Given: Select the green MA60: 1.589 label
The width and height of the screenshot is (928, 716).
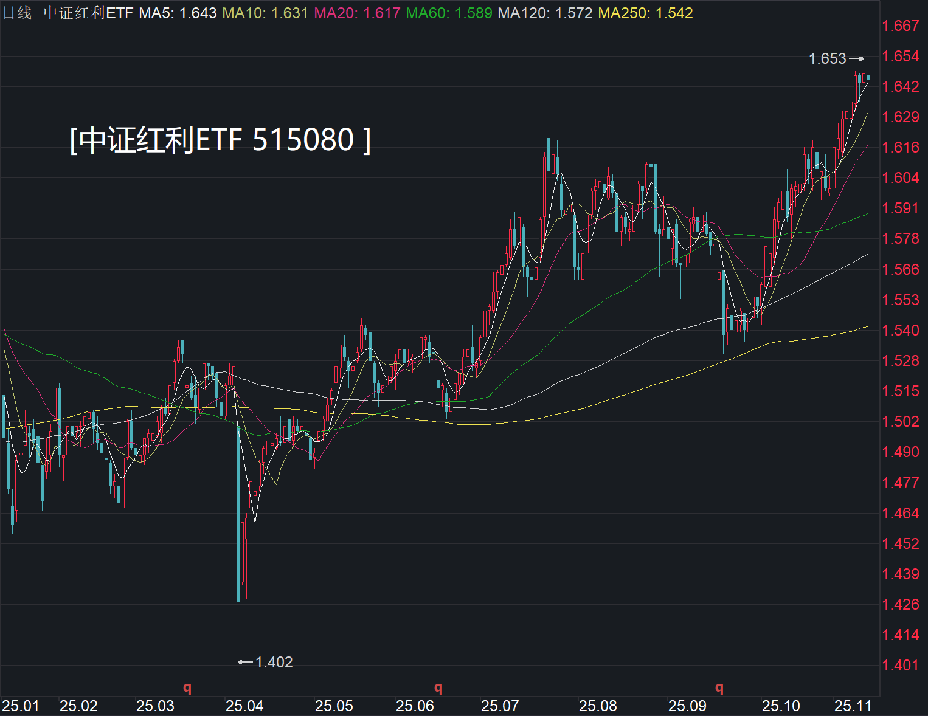Looking at the screenshot, I should tap(449, 13).
